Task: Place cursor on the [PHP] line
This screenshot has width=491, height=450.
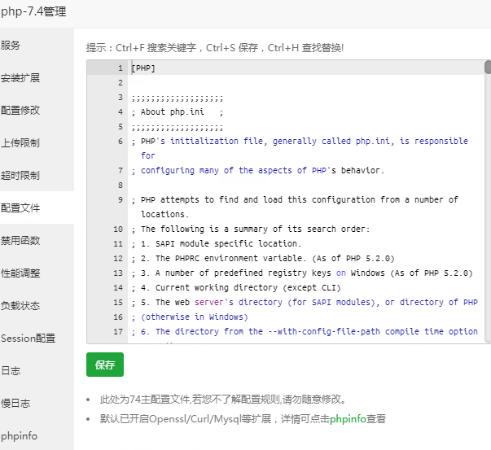Action: (143, 68)
